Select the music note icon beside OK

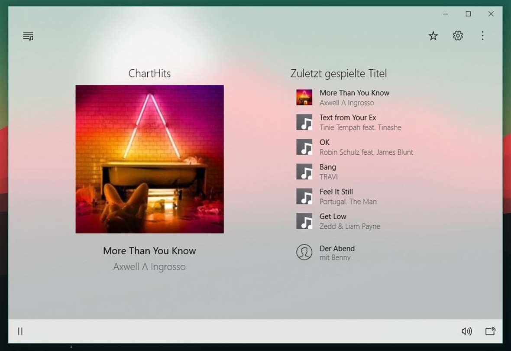pyautogui.click(x=304, y=147)
